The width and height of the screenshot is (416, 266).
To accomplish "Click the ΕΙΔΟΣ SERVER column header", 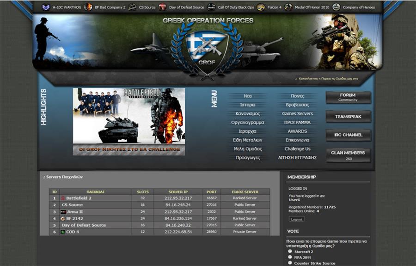I will 245,192.
